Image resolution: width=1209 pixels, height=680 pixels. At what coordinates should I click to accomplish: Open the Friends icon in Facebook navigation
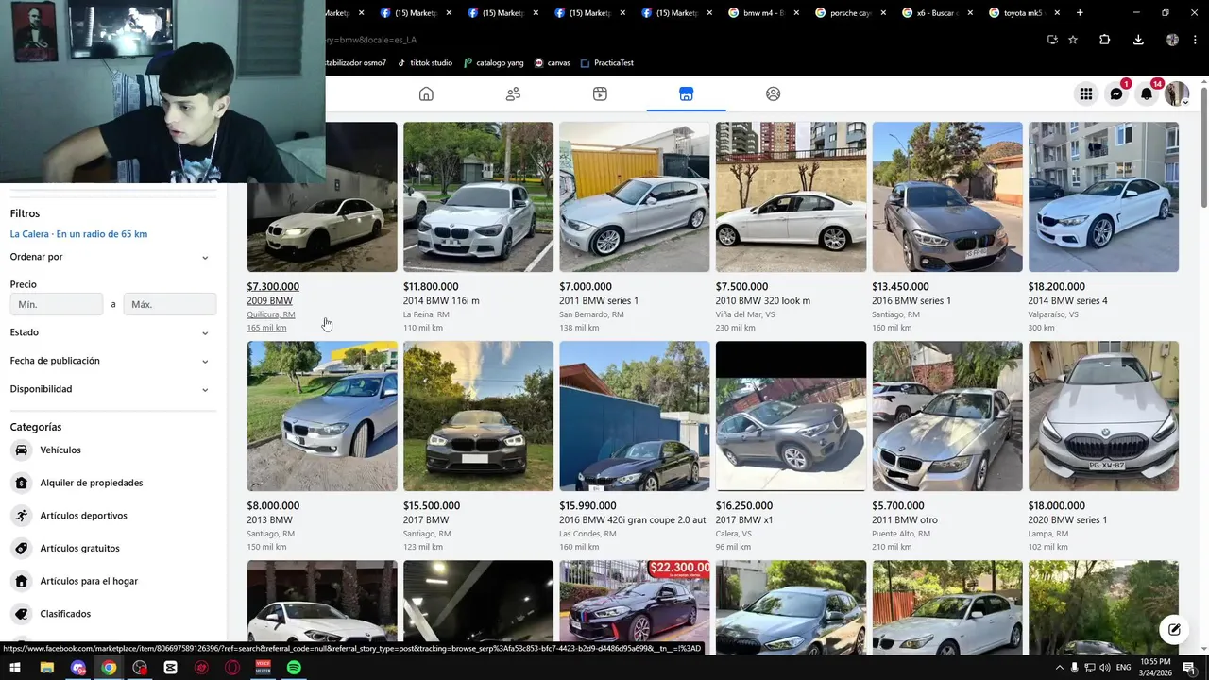(x=513, y=93)
